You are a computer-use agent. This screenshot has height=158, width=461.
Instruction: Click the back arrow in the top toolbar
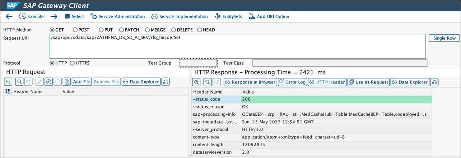9,16
